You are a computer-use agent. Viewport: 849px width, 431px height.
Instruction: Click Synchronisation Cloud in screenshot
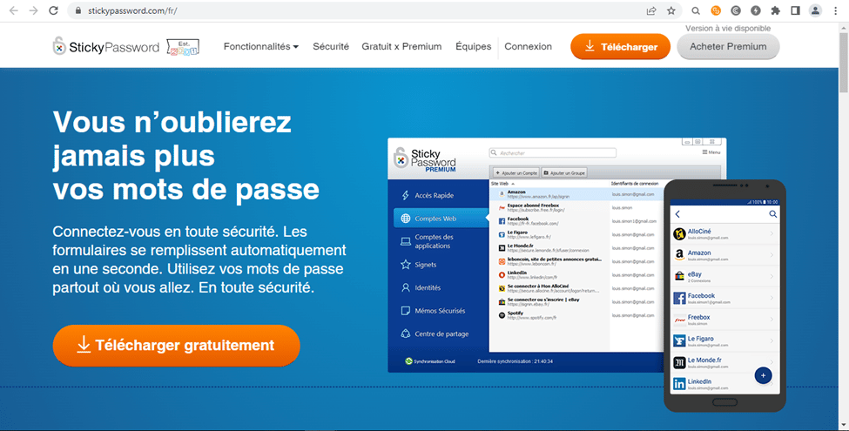(430, 361)
